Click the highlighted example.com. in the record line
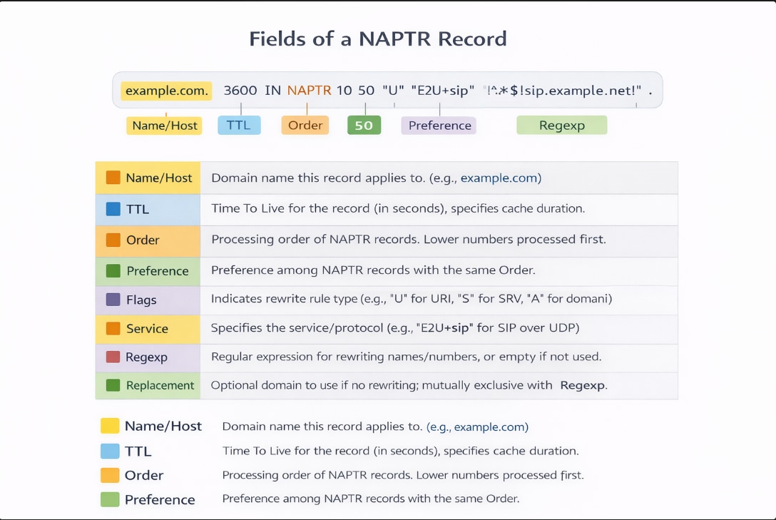The image size is (776, 520). (x=166, y=91)
